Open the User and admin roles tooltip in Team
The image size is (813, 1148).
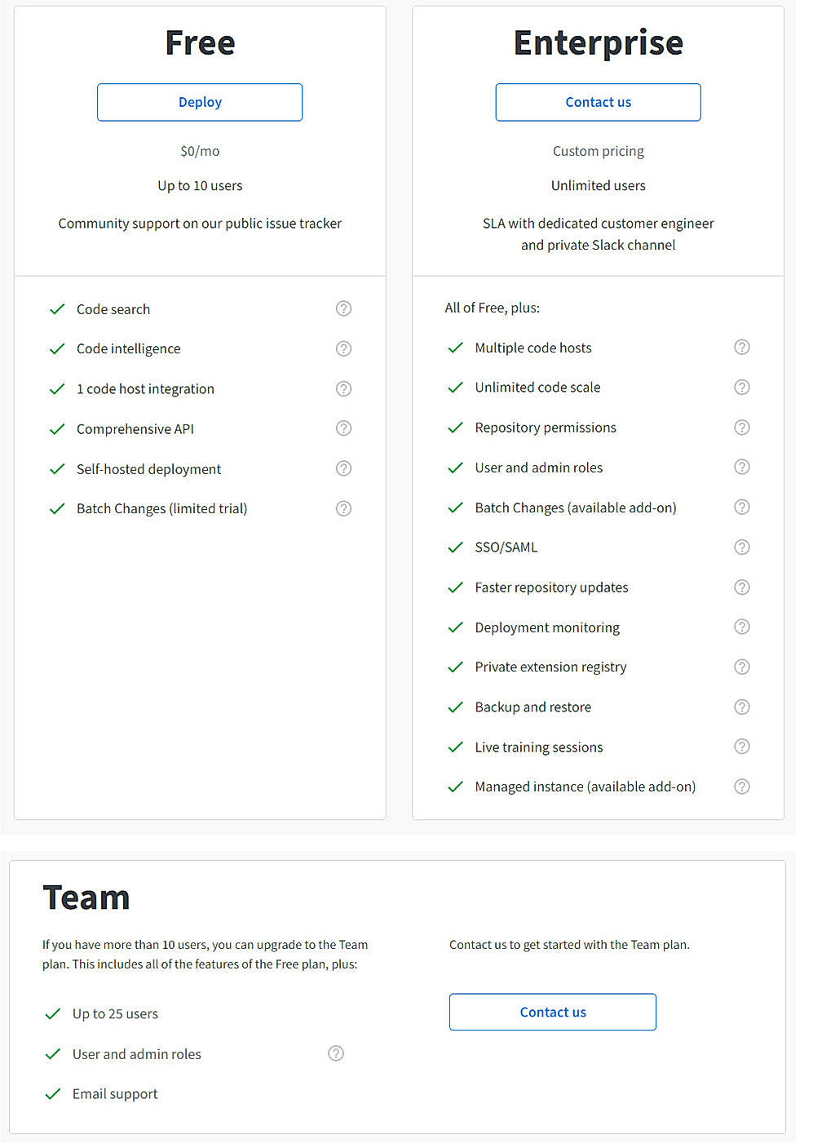(336, 1053)
